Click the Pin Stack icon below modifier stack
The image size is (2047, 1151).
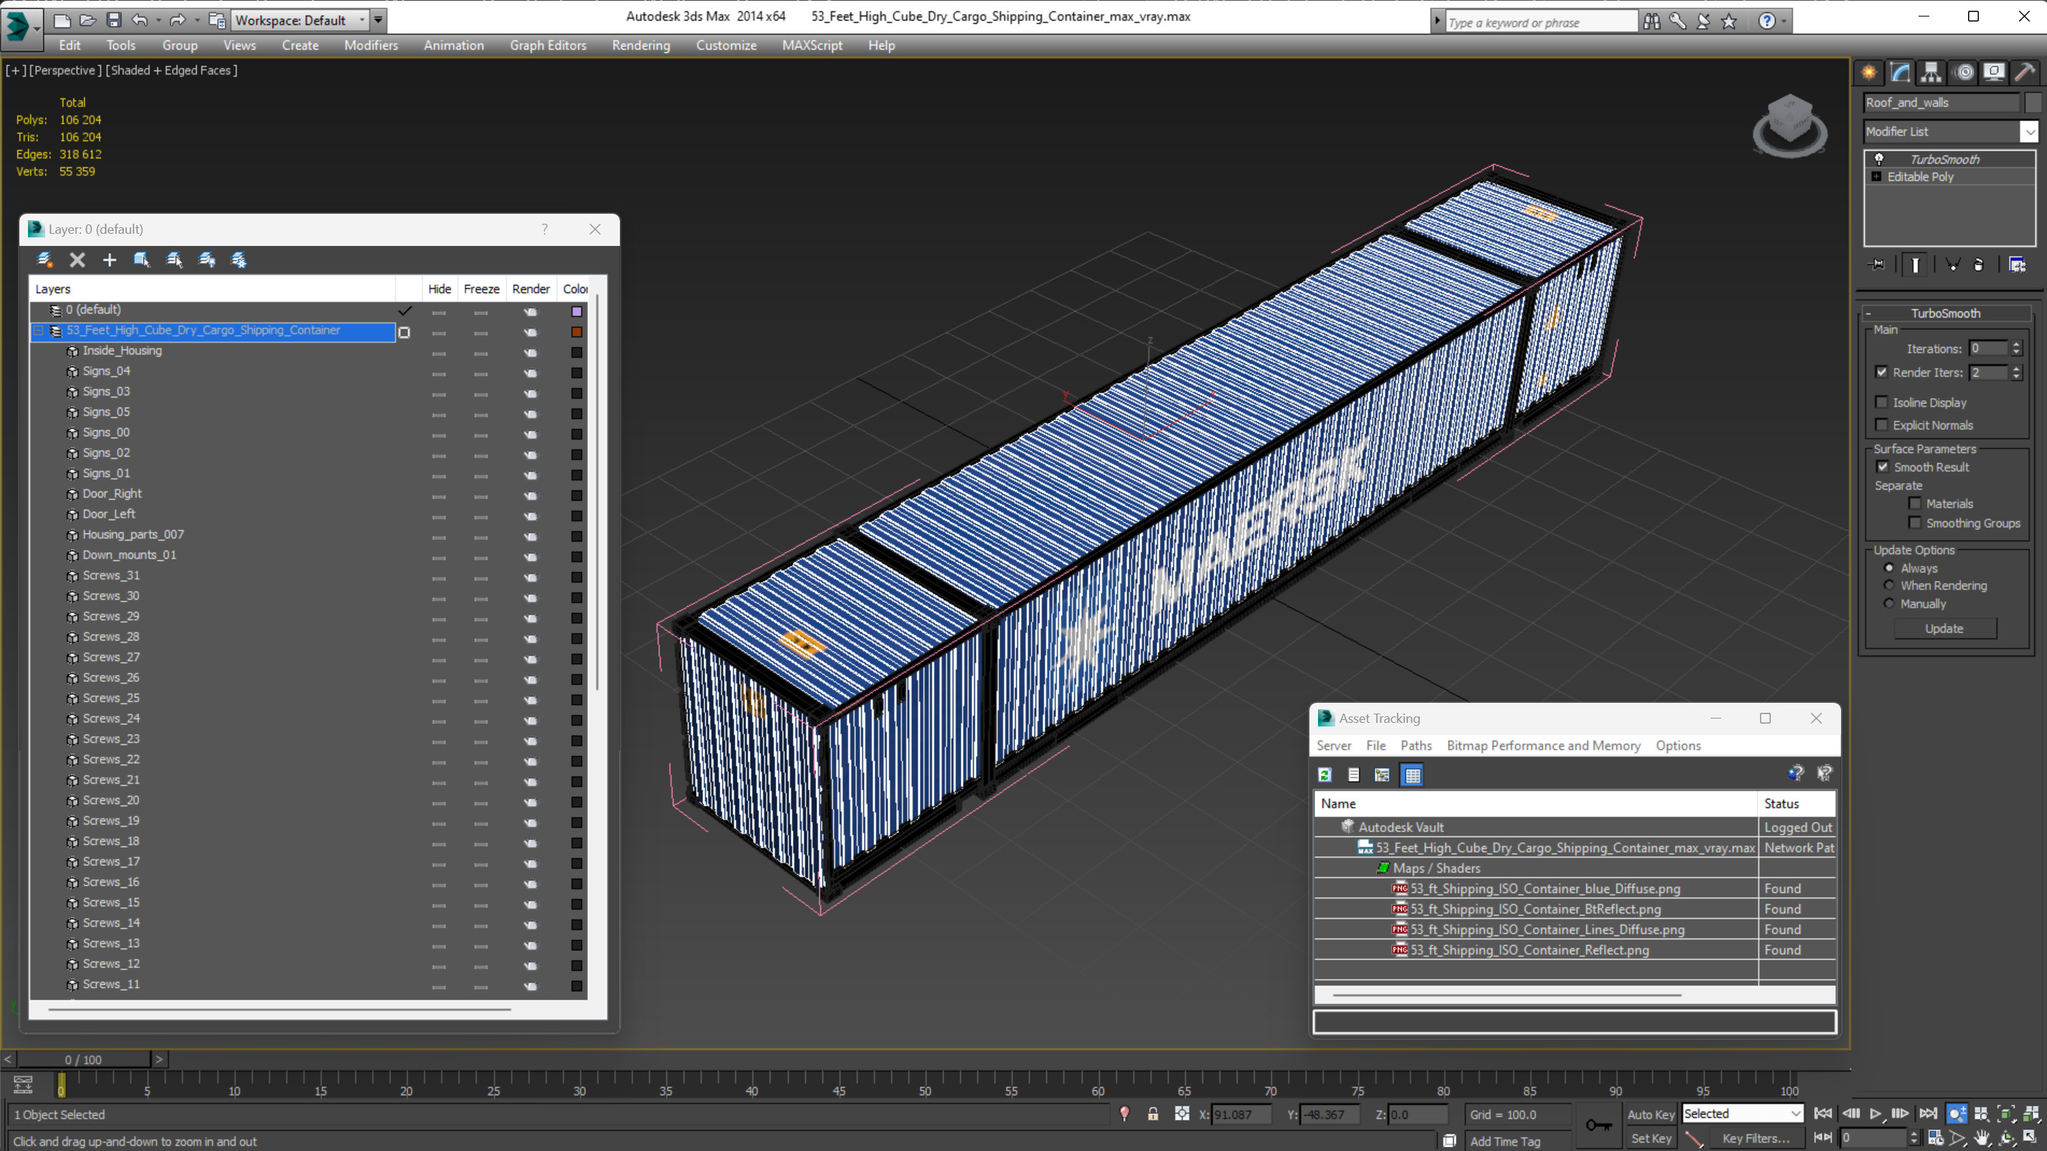coord(1878,265)
